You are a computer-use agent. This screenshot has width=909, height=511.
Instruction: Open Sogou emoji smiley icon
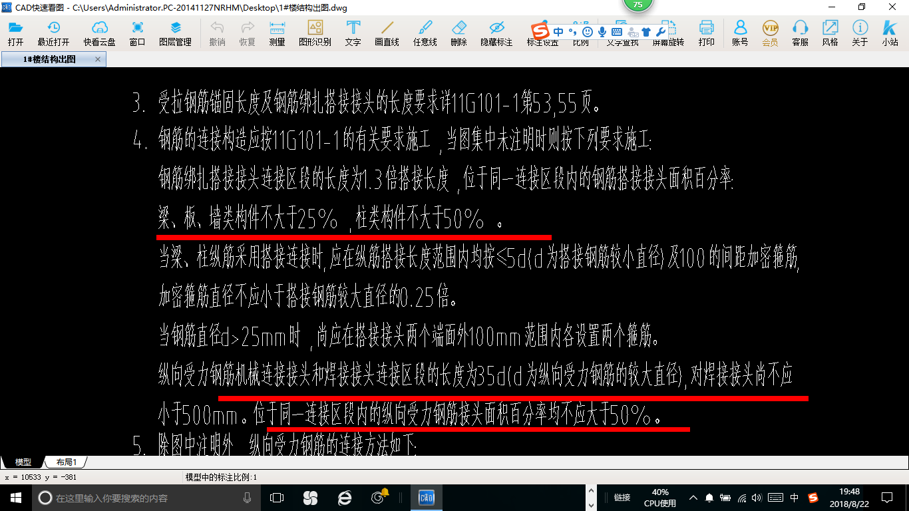[587, 32]
